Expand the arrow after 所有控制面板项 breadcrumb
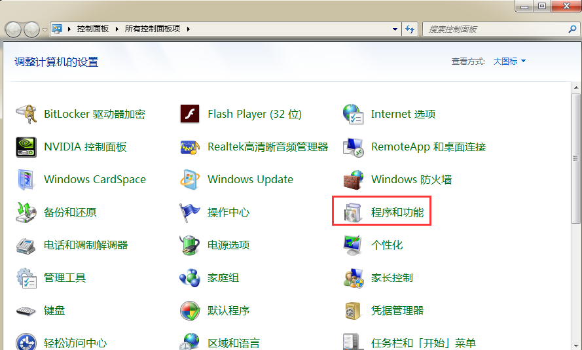 tap(188, 29)
